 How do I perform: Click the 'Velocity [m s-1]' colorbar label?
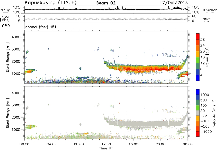[214, 113]
